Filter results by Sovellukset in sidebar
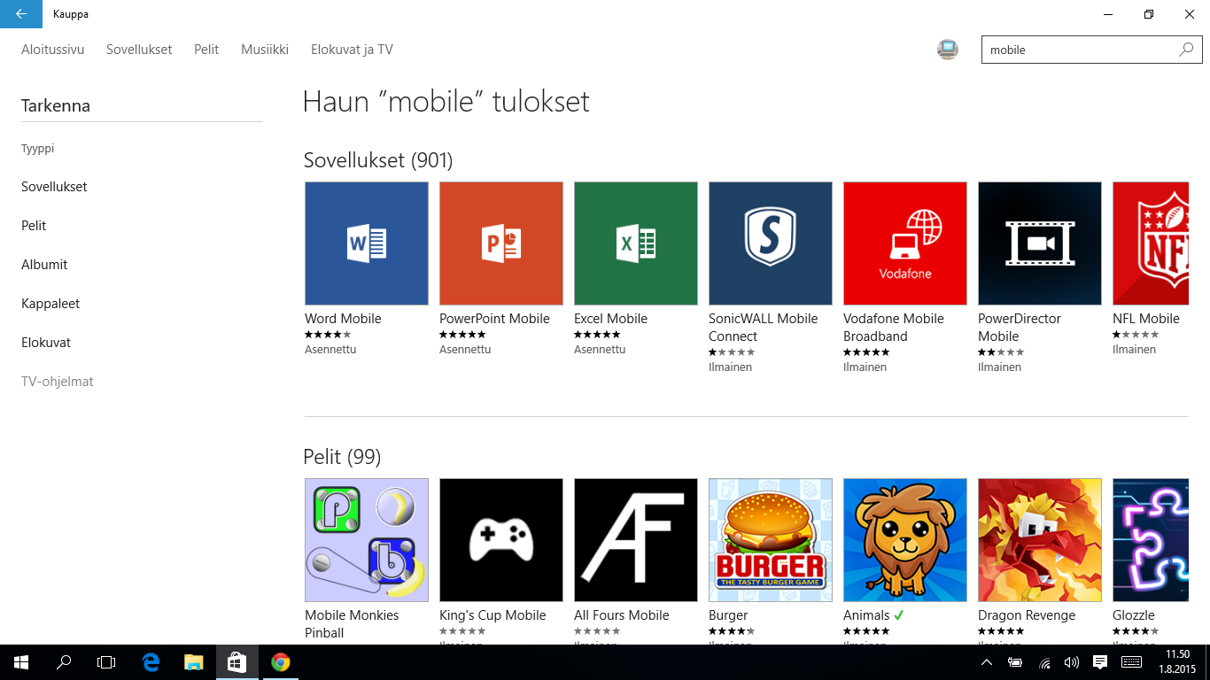This screenshot has height=680, width=1210. click(x=54, y=187)
